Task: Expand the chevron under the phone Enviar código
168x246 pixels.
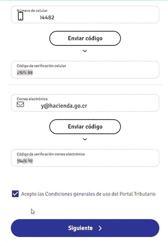Action: [x=85, y=51]
